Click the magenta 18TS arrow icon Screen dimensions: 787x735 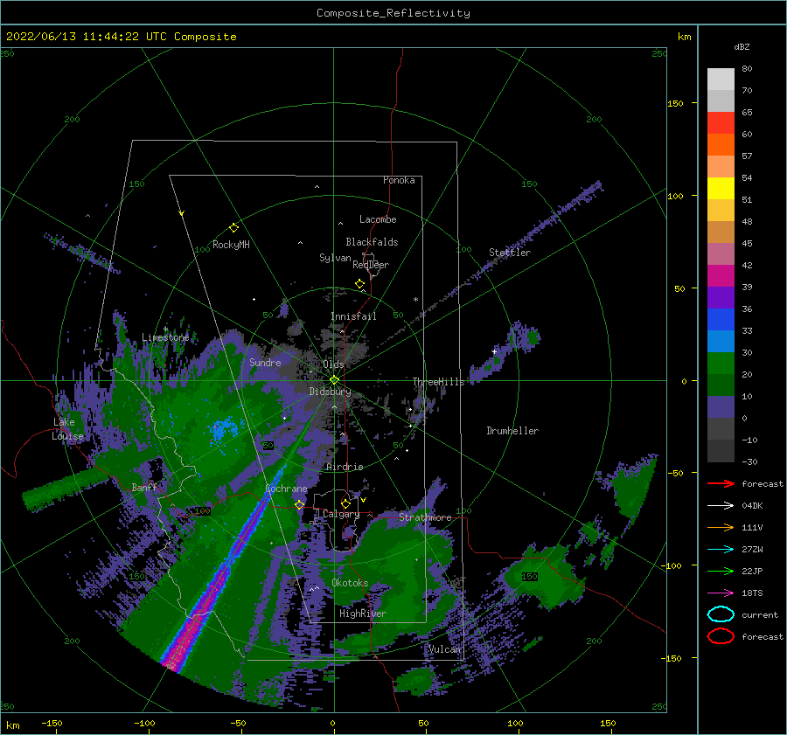pyautogui.click(x=721, y=593)
